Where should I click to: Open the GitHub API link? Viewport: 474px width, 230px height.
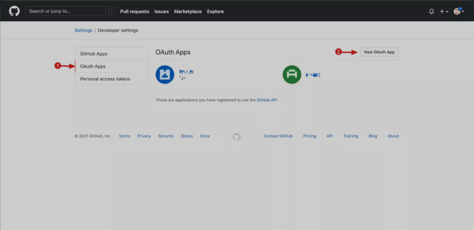point(267,100)
